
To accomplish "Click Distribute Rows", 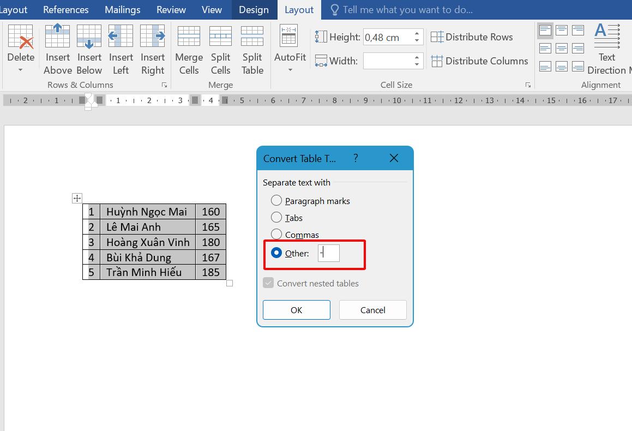I will pyautogui.click(x=472, y=37).
